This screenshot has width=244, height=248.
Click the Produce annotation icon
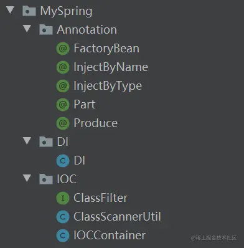[63, 123]
